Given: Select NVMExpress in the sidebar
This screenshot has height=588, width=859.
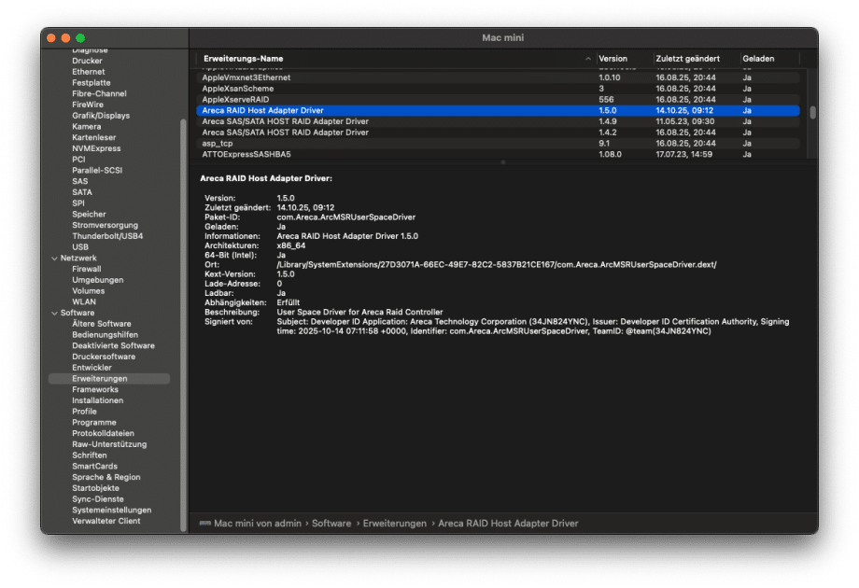Looking at the screenshot, I should click(96, 148).
